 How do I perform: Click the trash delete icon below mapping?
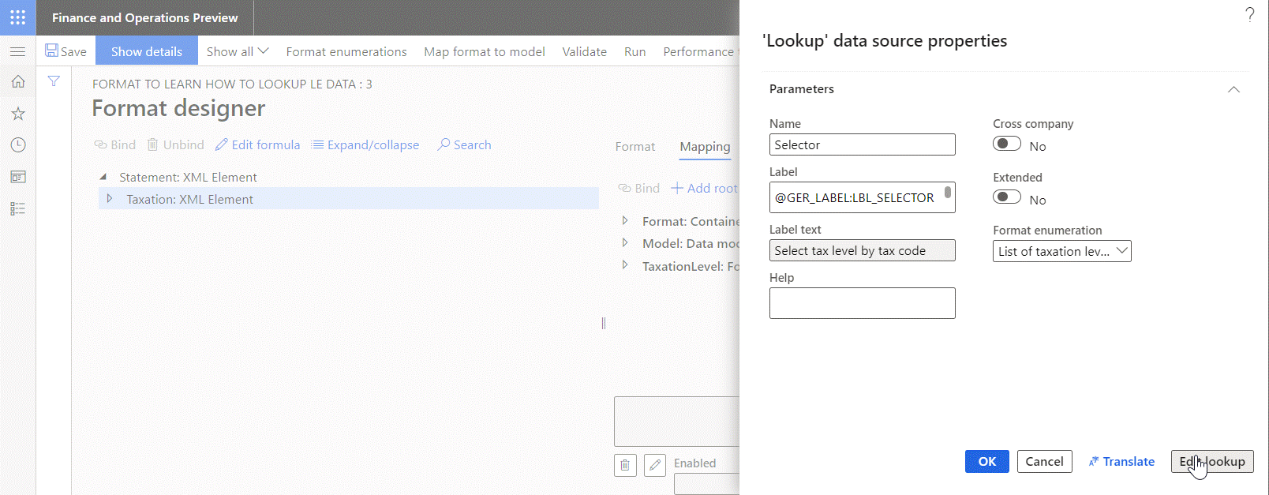tap(625, 465)
